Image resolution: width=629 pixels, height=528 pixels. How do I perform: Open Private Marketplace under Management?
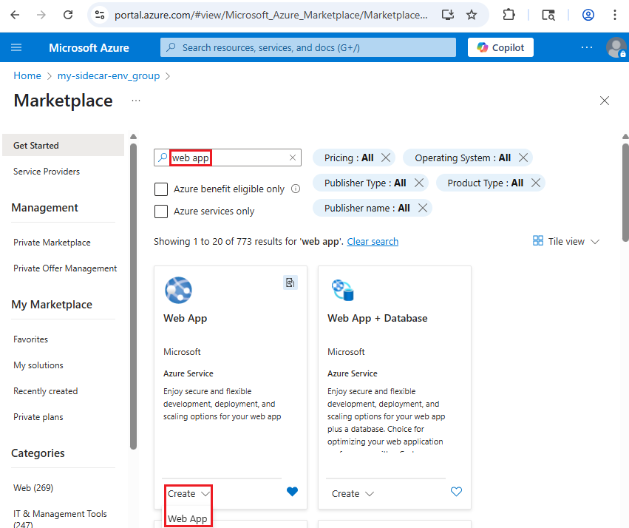(52, 242)
